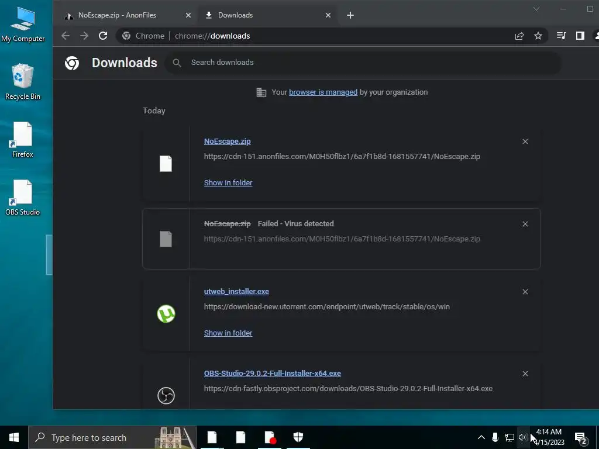Open a new tab with plus button
599x449 pixels.
click(x=350, y=15)
